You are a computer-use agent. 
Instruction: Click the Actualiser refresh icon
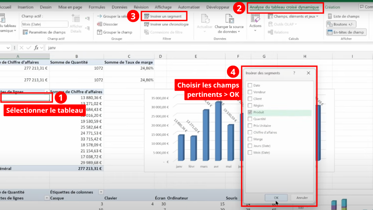pos(205,19)
